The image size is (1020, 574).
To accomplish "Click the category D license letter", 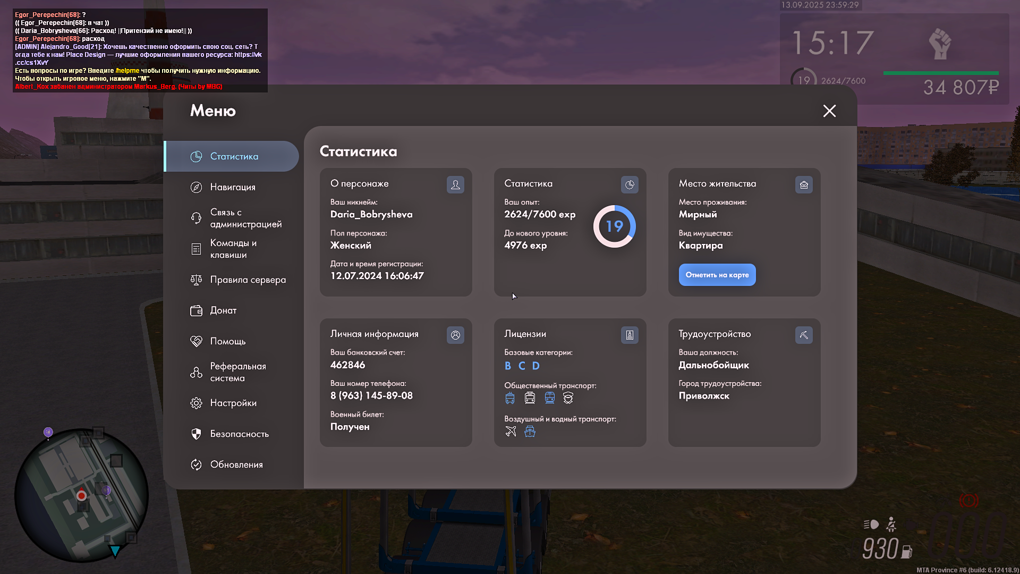I will (535, 366).
